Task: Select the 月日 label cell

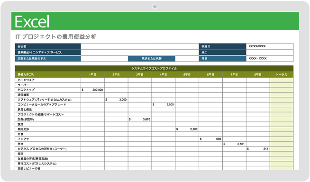Action: click(222, 59)
